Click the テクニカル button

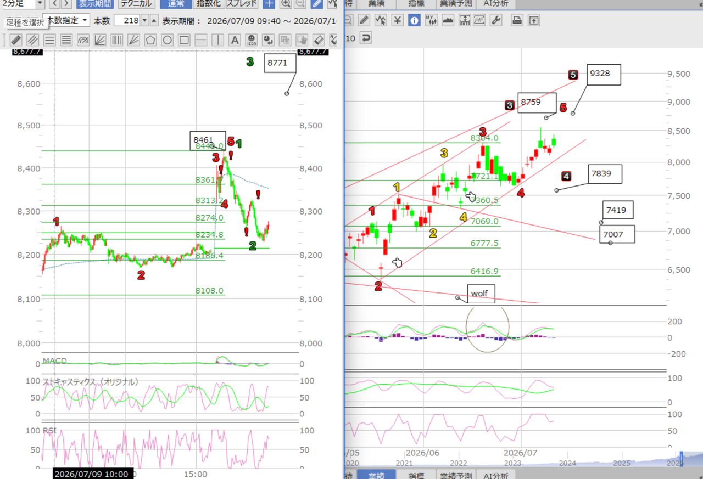point(136,3)
